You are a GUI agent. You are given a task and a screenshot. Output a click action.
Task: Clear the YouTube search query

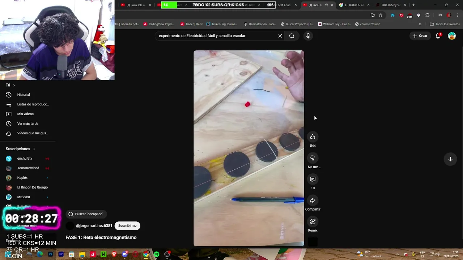point(280,36)
